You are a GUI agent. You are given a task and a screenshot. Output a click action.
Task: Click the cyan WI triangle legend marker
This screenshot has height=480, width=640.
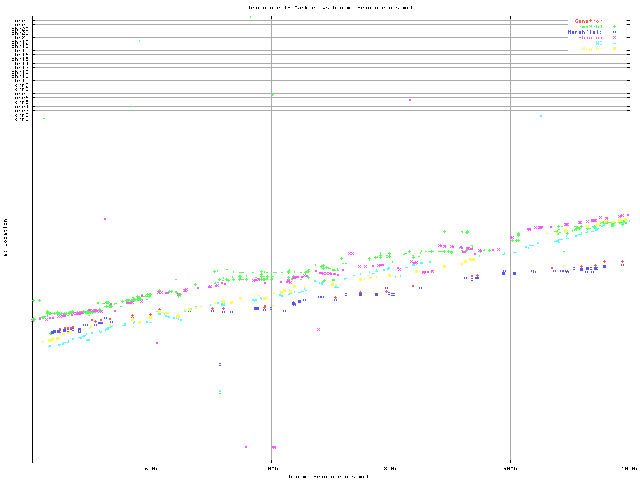coord(614,43)
